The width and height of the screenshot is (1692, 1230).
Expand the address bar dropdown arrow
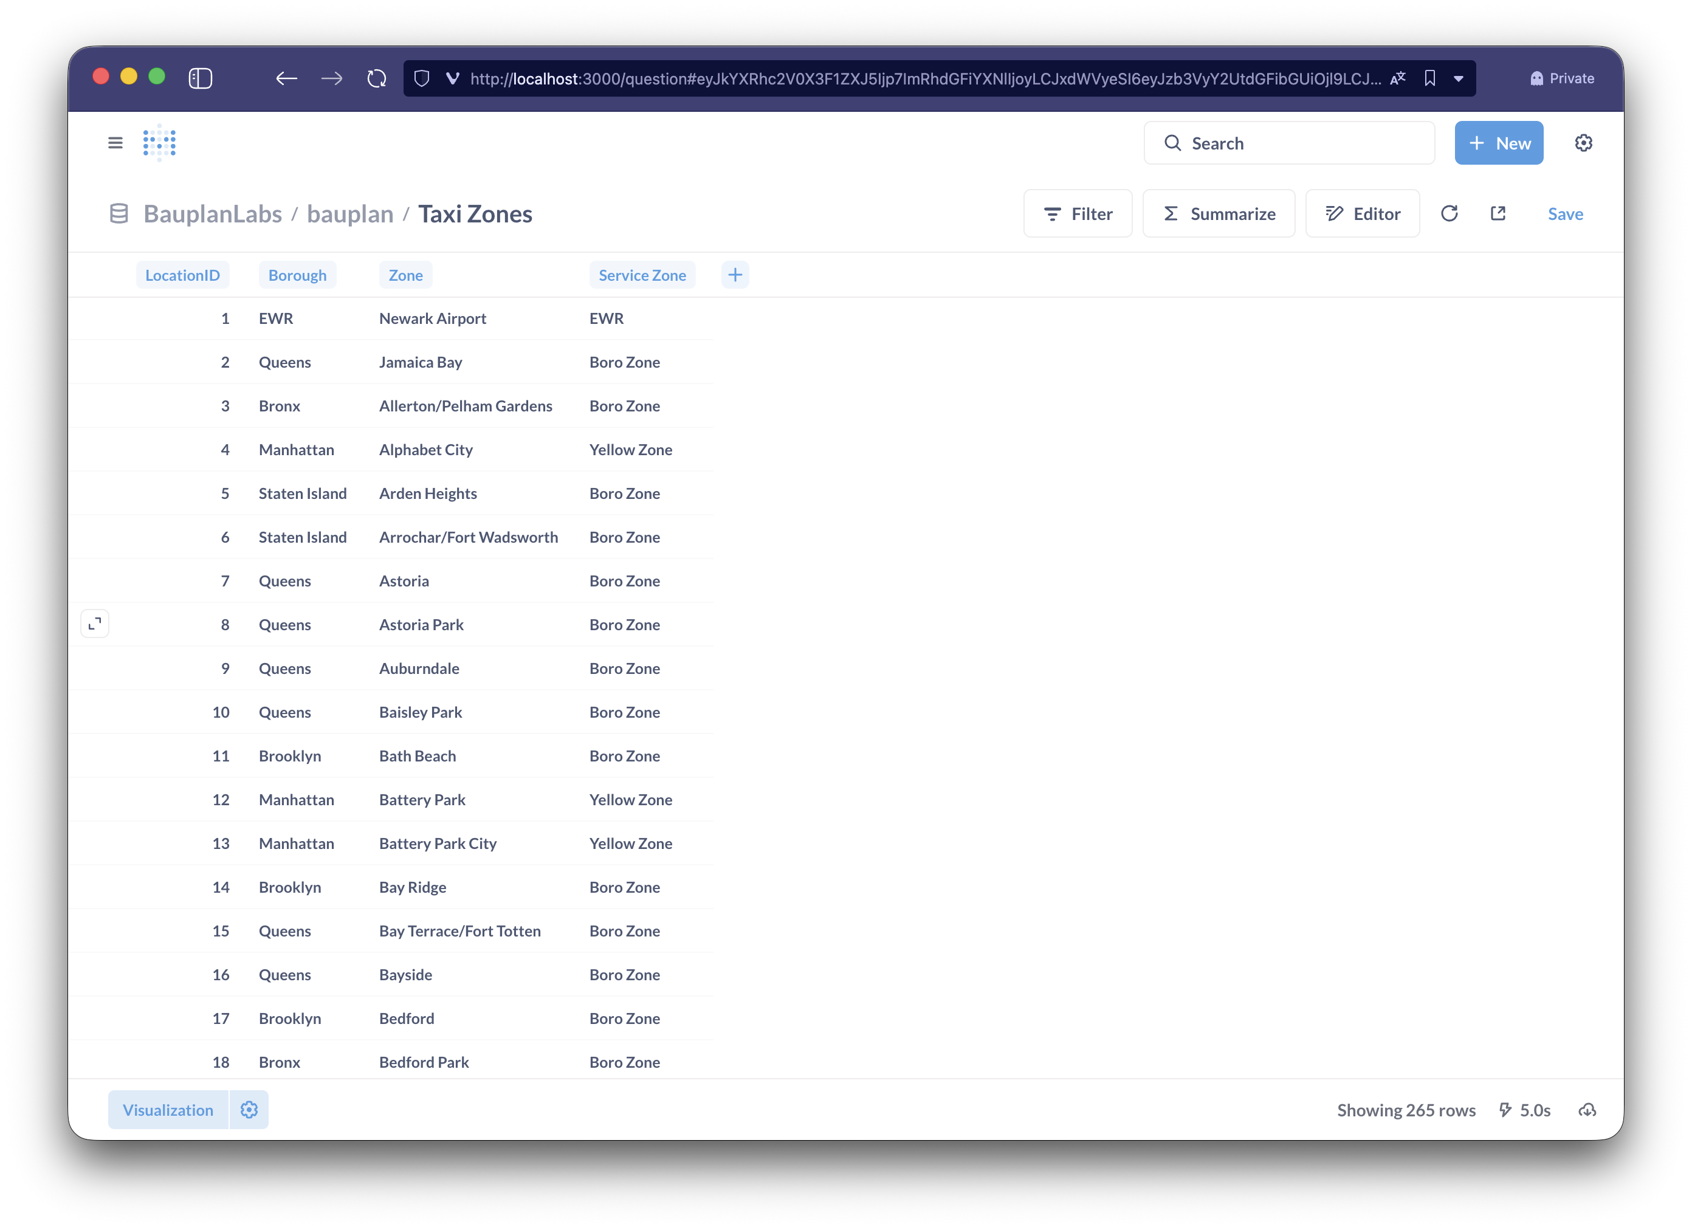pos(1458,78)
